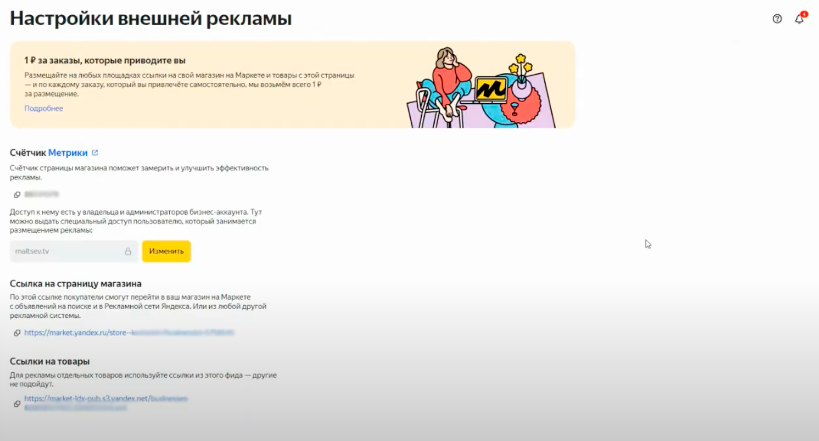Click the maltsev.tv input field
This screenshot has width=819, height=441.
pos(74,251)
